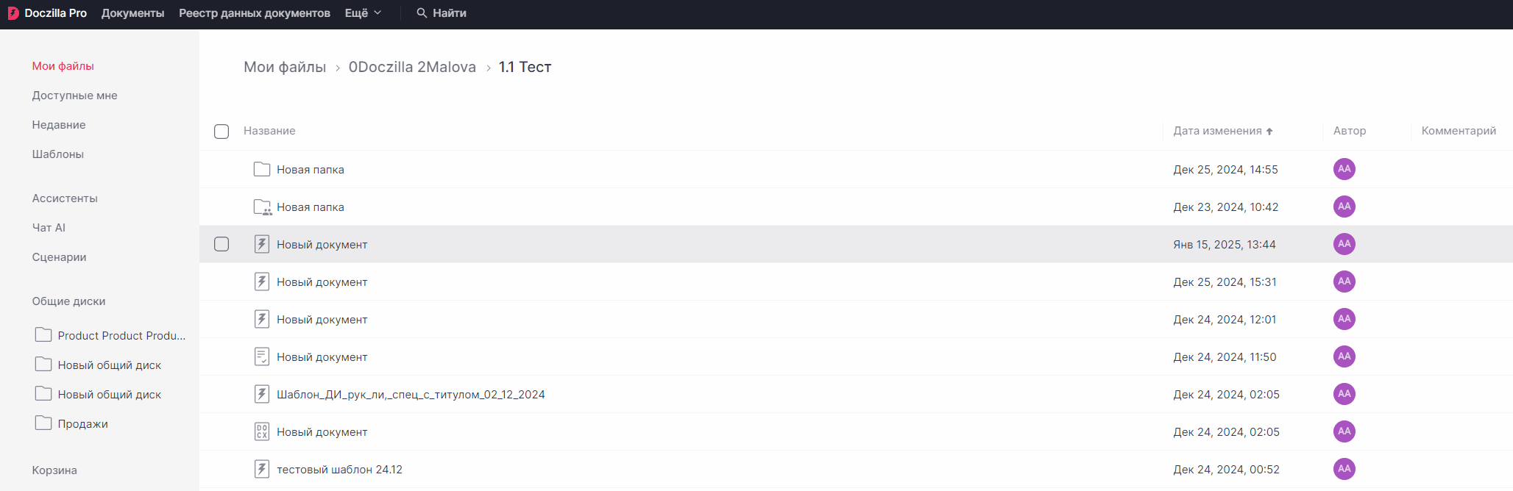Viewport: 1513px width, 491px height.
Task: Click the template icon of тестовый шаблон 24.12
Action: pos(262,469)
